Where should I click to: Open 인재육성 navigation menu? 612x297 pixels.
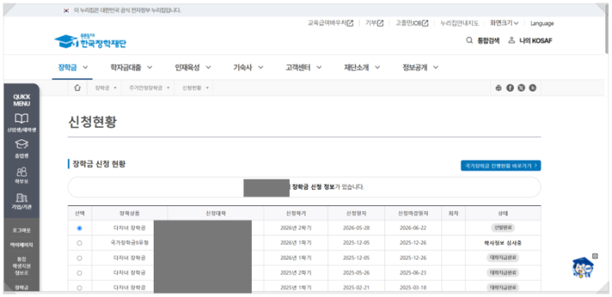[193, 67]
